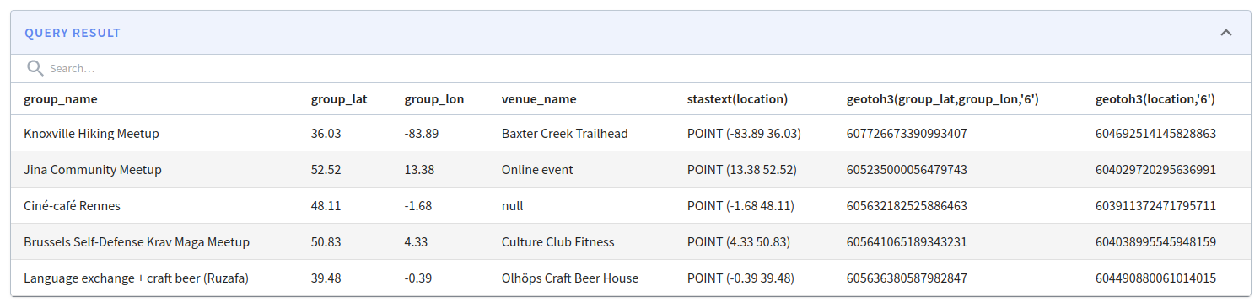Sort by group_lon column header
Screen dimensions: 1260x307
(433, 99)
